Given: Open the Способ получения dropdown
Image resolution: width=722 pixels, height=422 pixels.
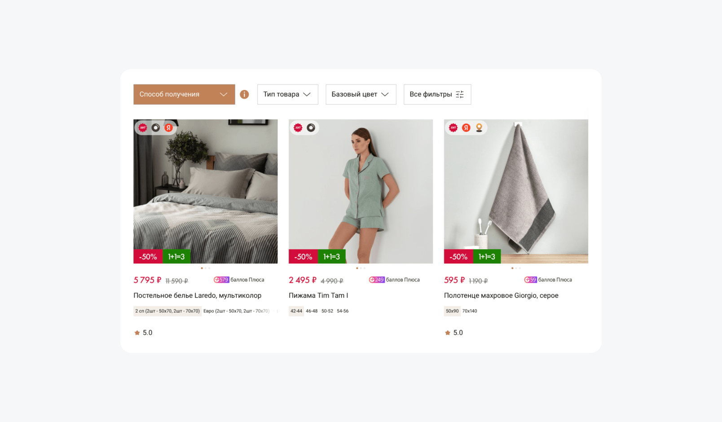Looking at the screenshot, I should point(184,94).
